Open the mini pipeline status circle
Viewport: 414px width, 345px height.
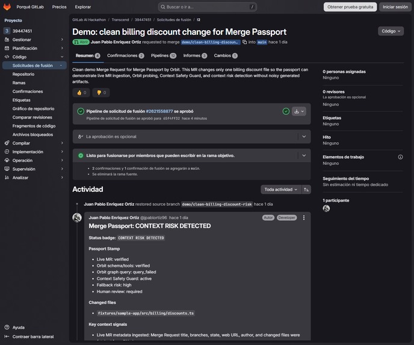[x=286, y=111]
